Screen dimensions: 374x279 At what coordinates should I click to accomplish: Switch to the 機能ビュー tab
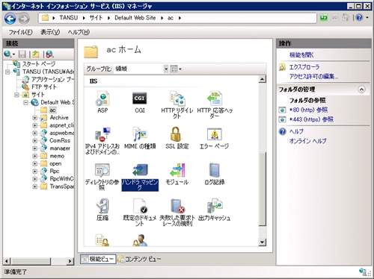[98, 259]
